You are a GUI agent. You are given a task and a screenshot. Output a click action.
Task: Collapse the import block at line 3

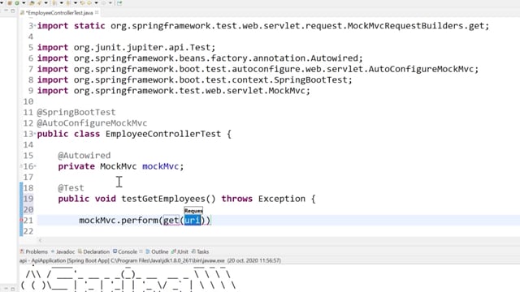coord(35,25)
